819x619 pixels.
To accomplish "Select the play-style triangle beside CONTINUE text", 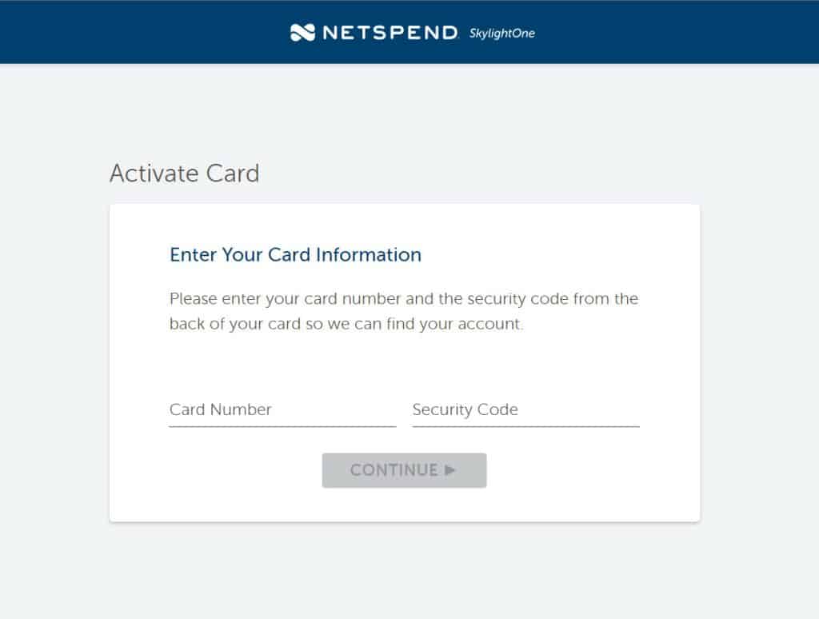I will point(450,470).
